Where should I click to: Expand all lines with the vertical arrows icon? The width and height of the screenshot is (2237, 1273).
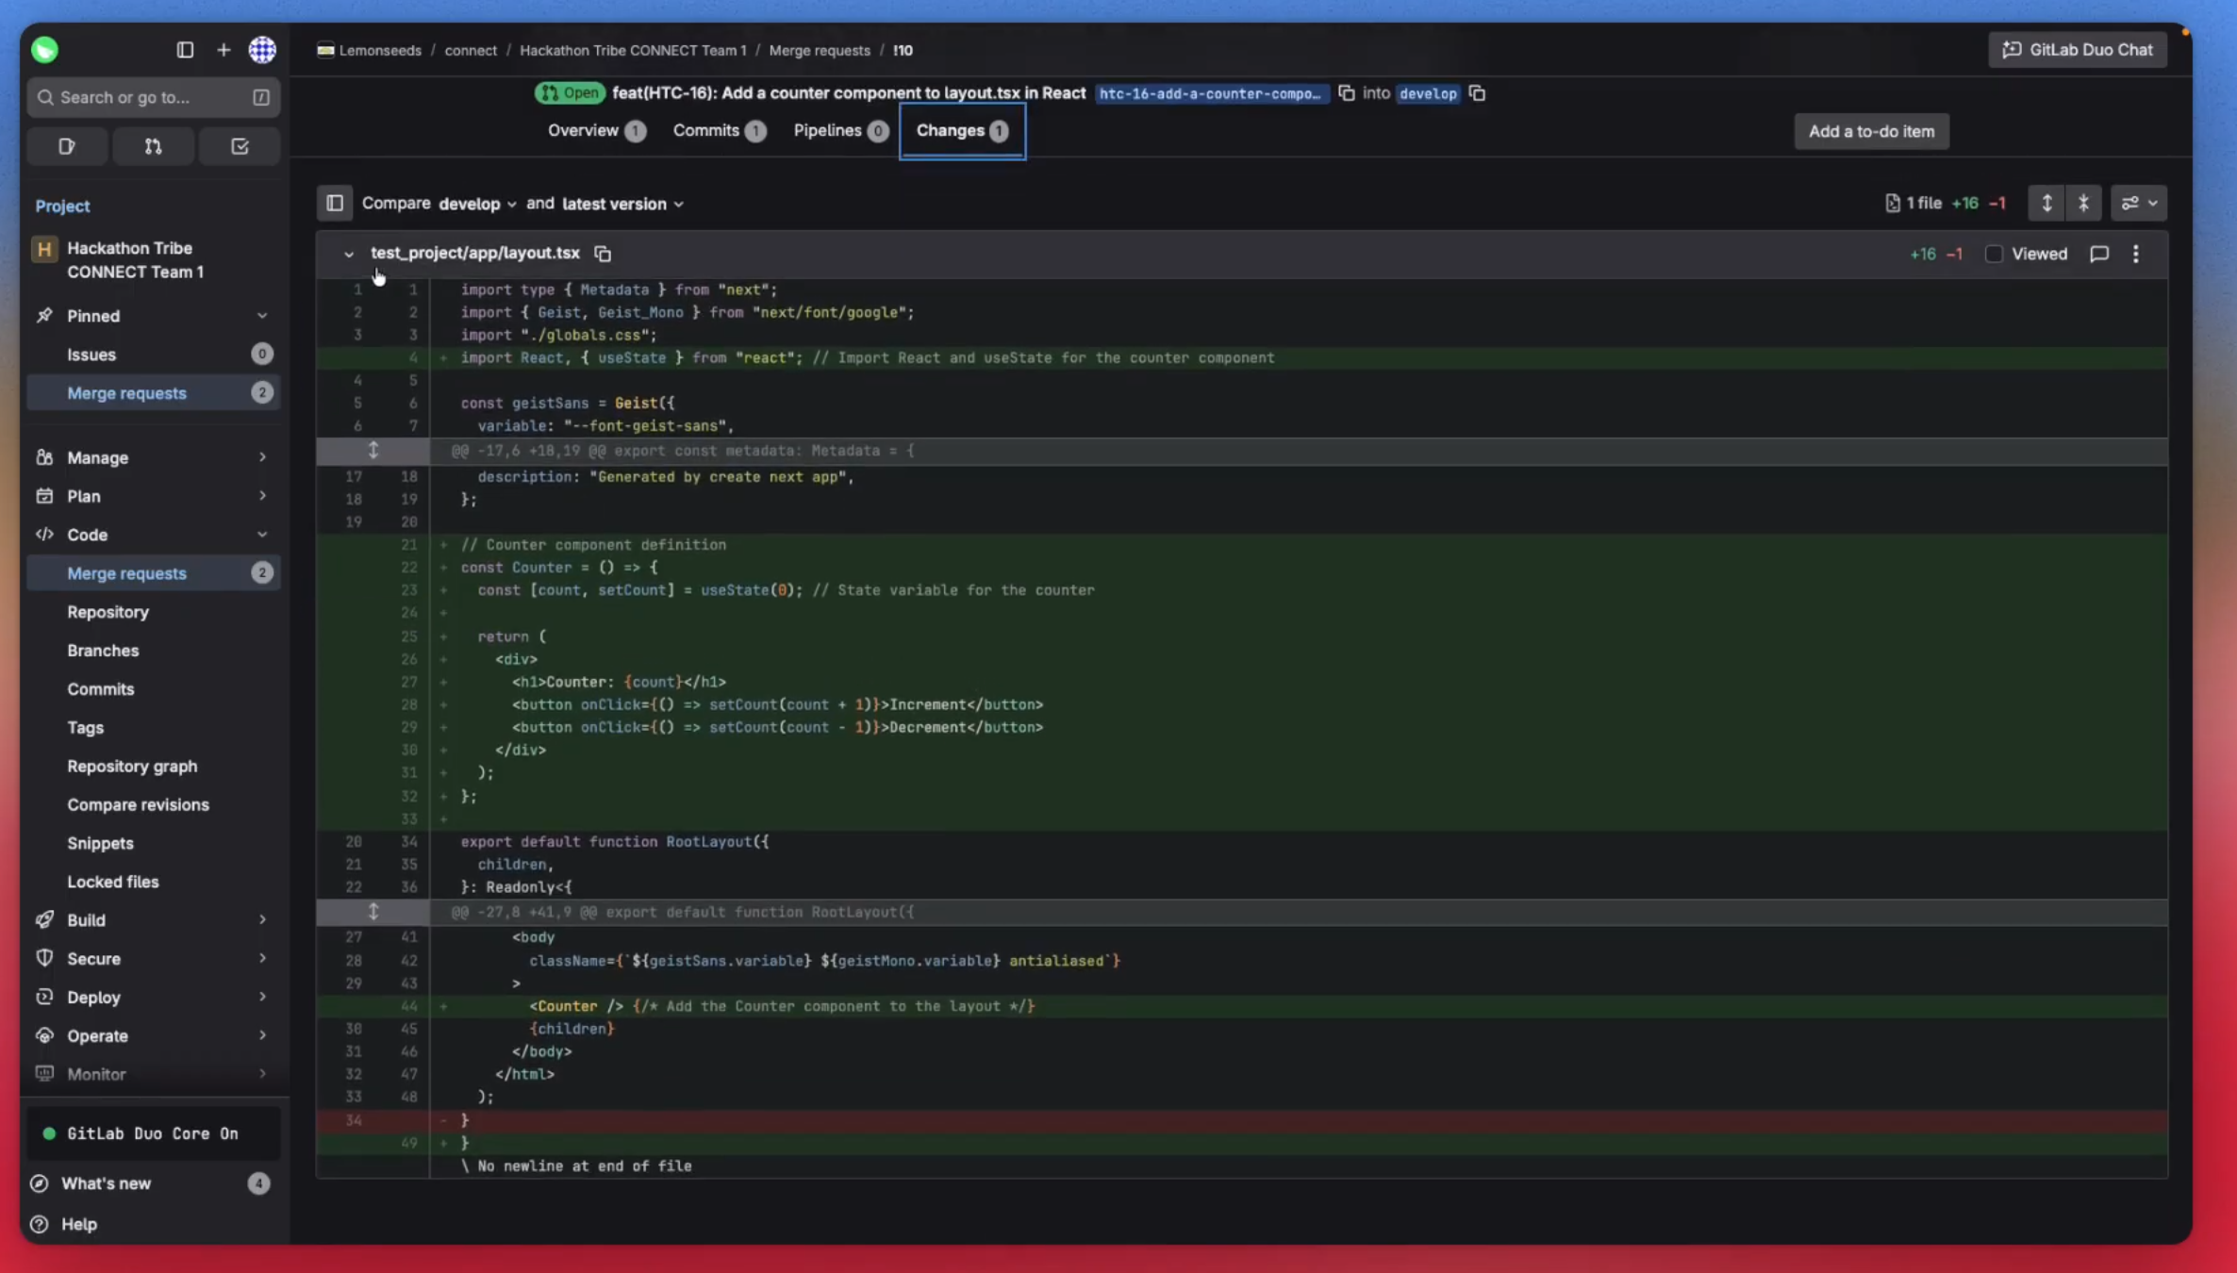[x=2046, y=203]
